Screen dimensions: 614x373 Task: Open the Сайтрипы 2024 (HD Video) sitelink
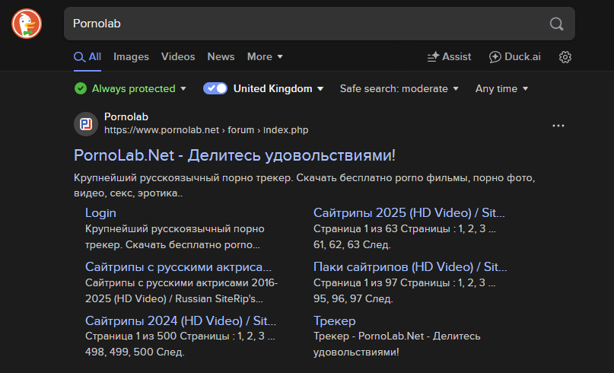click(x=180, y=321)
